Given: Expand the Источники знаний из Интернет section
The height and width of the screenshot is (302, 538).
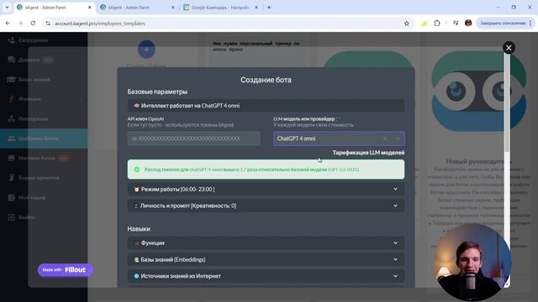Looking at the screenshot, I should (x=266, y=276).
